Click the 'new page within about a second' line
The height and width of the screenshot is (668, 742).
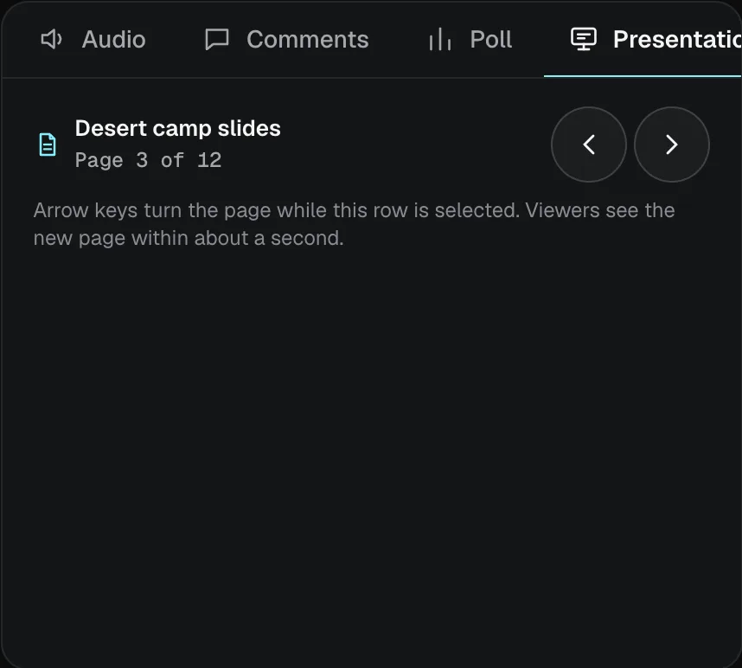[189, 238]
